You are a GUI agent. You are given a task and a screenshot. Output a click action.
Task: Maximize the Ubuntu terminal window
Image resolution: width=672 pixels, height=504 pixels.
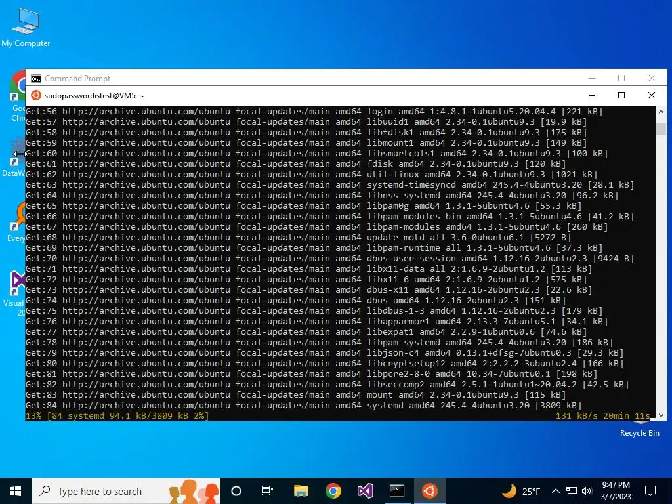coord(621,95)
